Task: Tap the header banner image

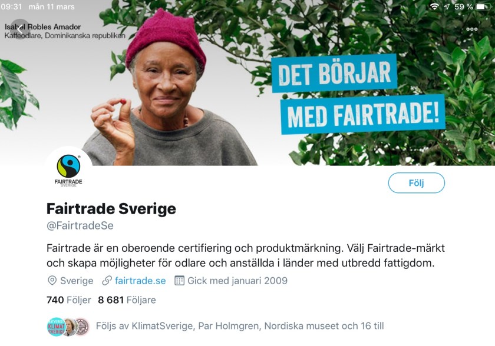Action: 247,82
